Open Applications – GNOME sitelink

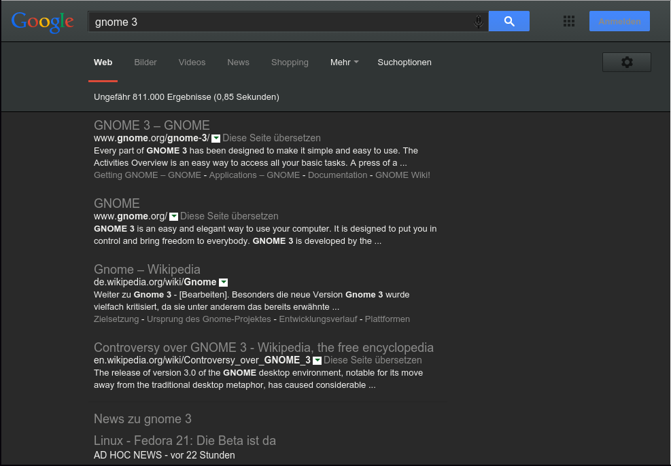coord(255,175)
